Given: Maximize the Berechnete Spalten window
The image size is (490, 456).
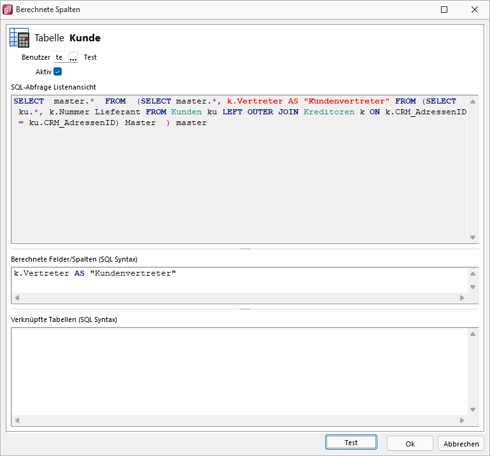Looking at the screenshot, I should coord(444,10).
